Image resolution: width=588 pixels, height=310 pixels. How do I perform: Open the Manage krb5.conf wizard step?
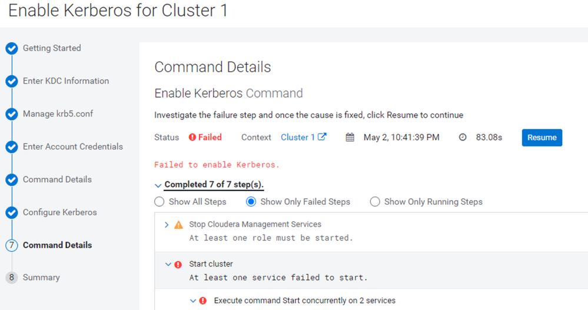tap(58, 114)
